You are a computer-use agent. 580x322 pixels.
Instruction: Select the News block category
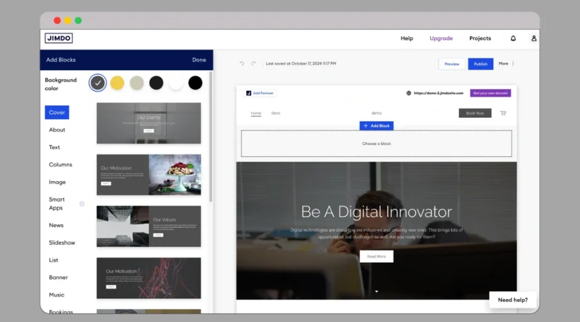pos(56,225)
